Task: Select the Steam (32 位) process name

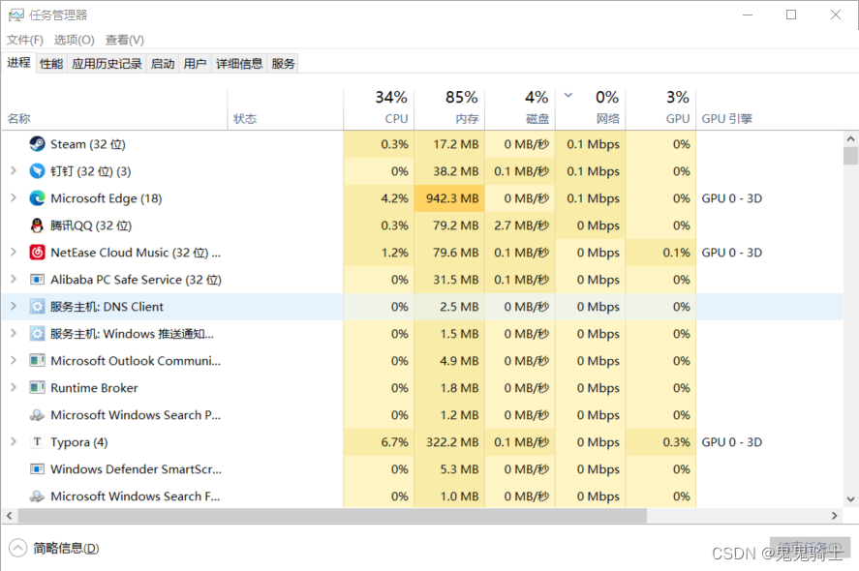Action: point(88,144)
